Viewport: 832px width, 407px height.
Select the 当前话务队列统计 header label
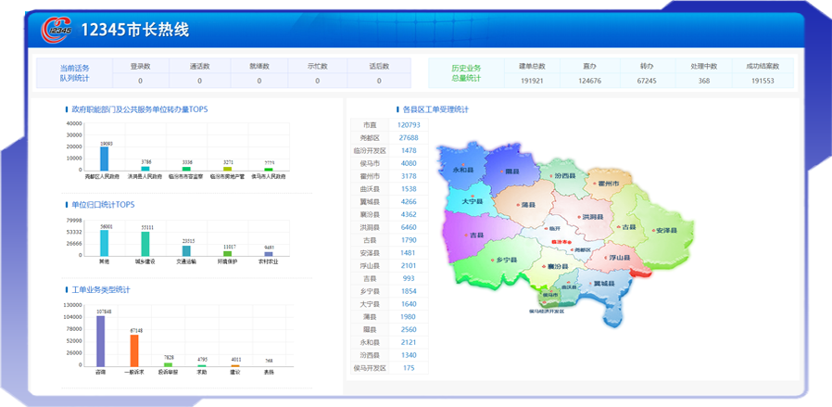(x=73, y=73)
